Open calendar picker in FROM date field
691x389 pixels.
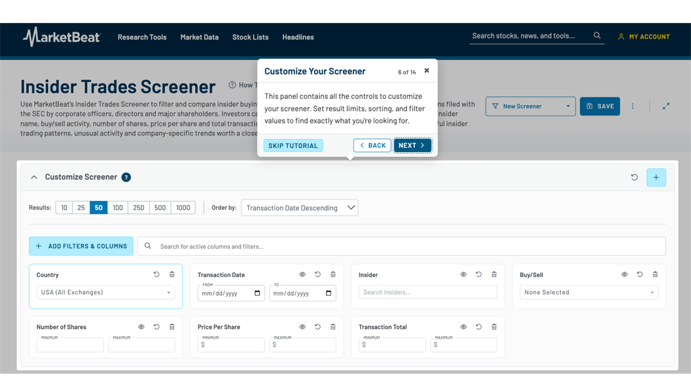tap(257, 293)
